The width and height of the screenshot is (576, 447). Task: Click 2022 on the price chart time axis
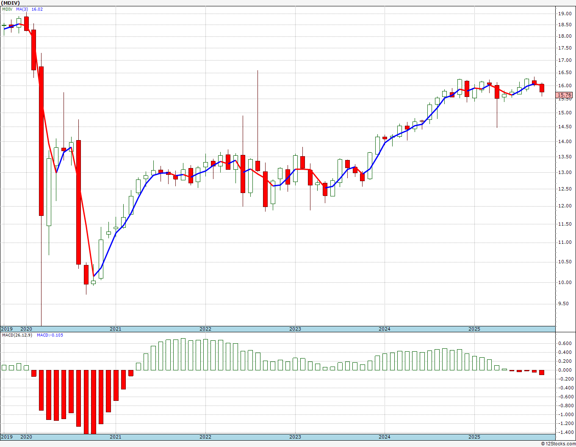[205, 329]
